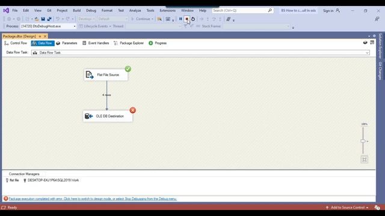Open the Extensions menu
The image size is (385, 216).
pyautogui.click(x=167, y=11)
